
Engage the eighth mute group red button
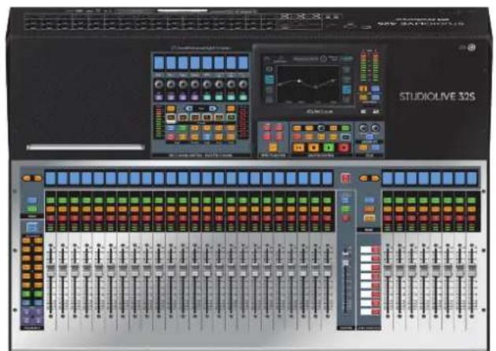tap(375, 312)
